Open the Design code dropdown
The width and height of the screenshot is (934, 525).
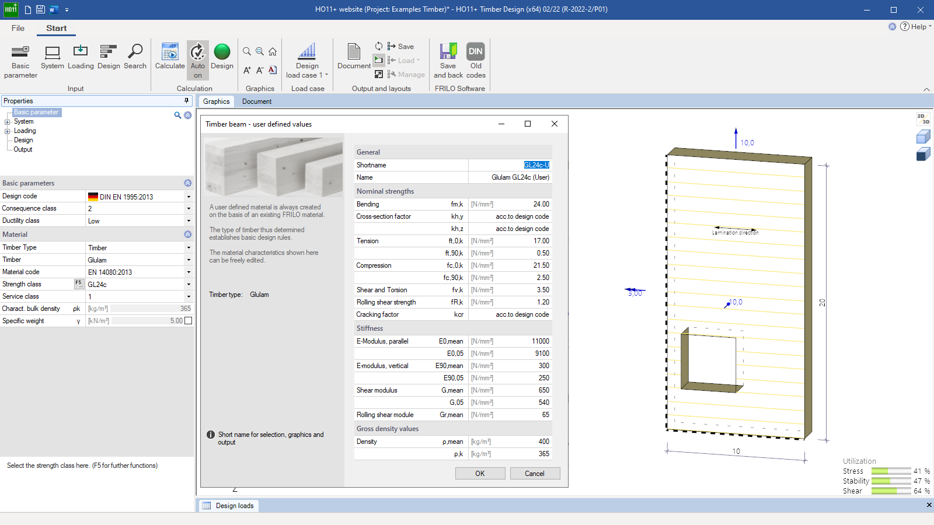[x=189, y=197]
